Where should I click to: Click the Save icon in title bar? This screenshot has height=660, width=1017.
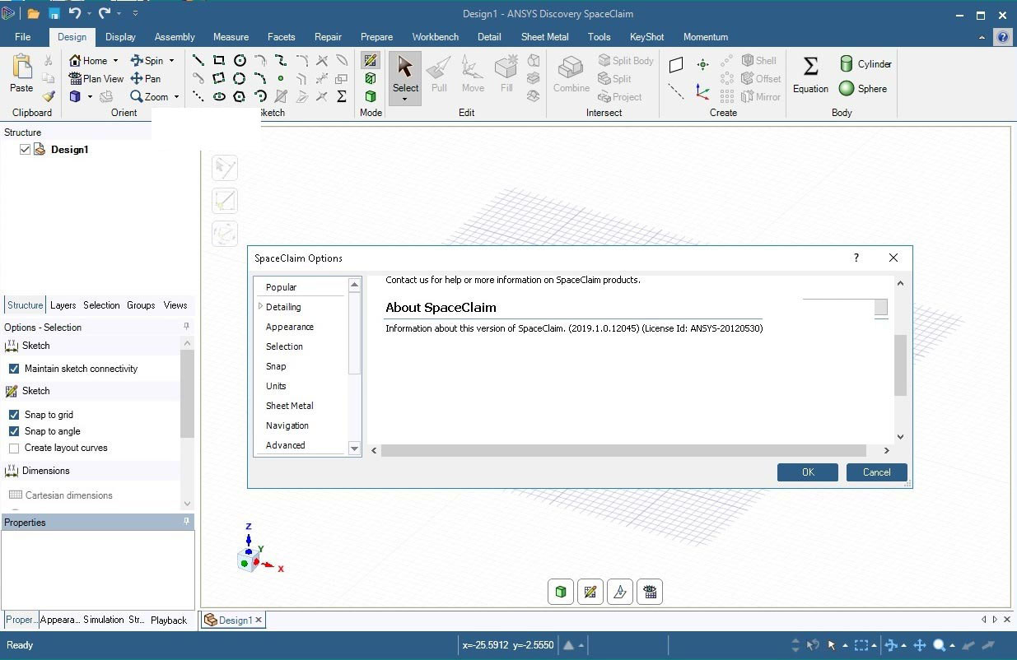click(54, 14)
